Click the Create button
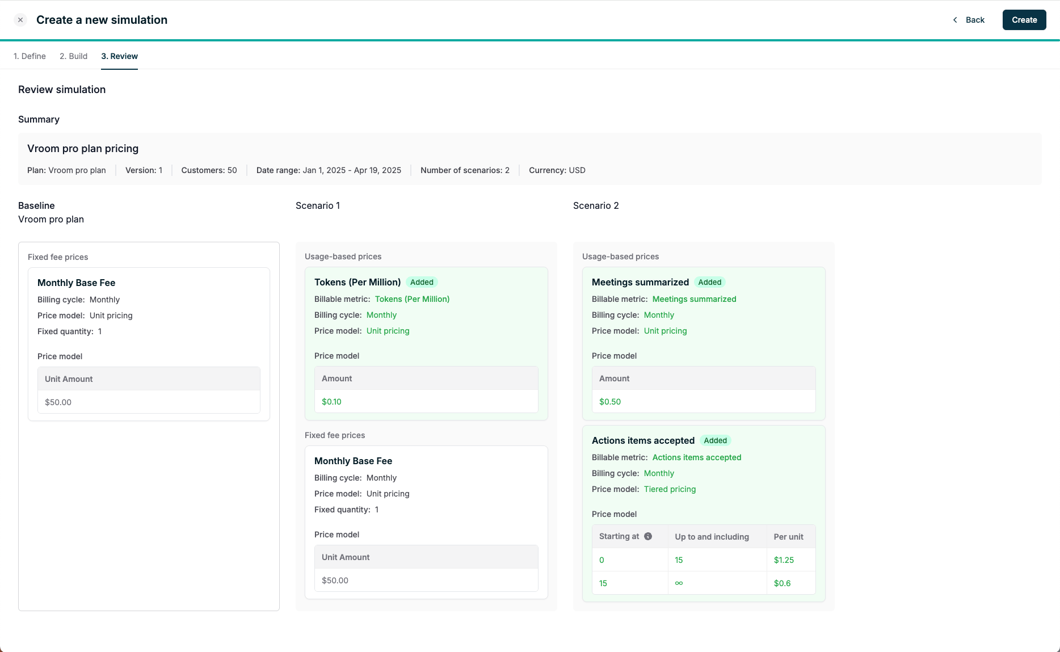 coord(1024,20)
